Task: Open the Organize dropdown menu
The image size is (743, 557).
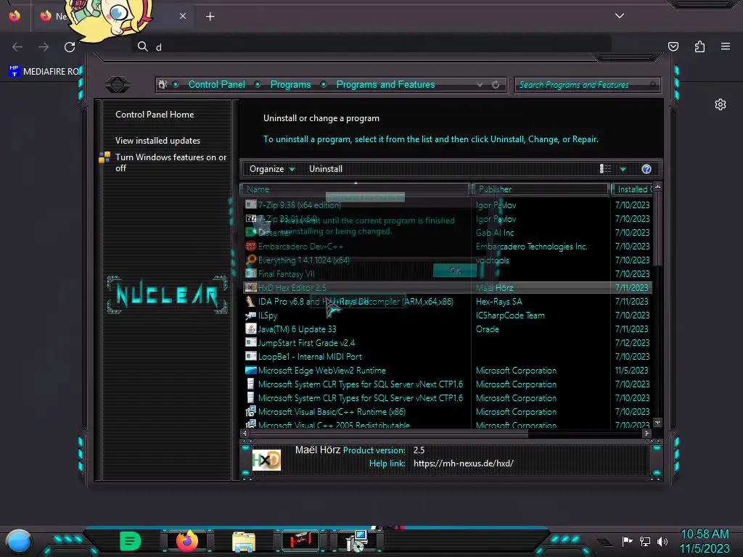Action: tap(272, 169)
